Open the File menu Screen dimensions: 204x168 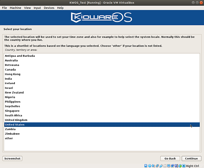point(4,8)
